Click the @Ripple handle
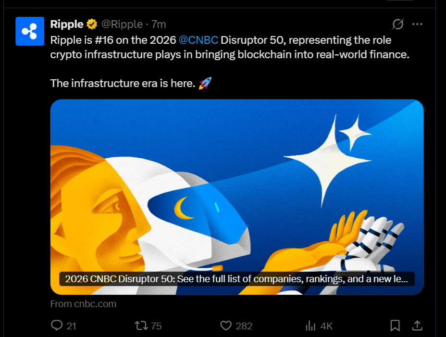This screenshot has width=446, height=337. 122,24
